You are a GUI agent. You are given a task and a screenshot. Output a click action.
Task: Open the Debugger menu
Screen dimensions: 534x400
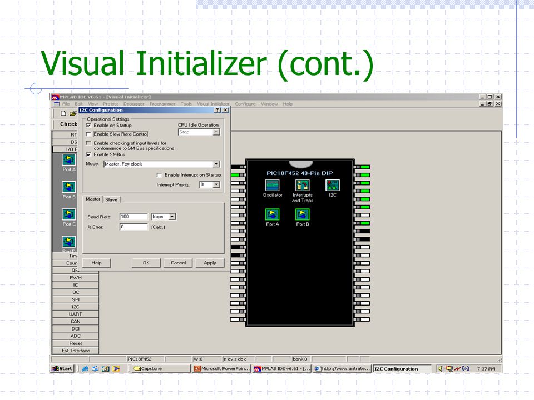[134, 104]
